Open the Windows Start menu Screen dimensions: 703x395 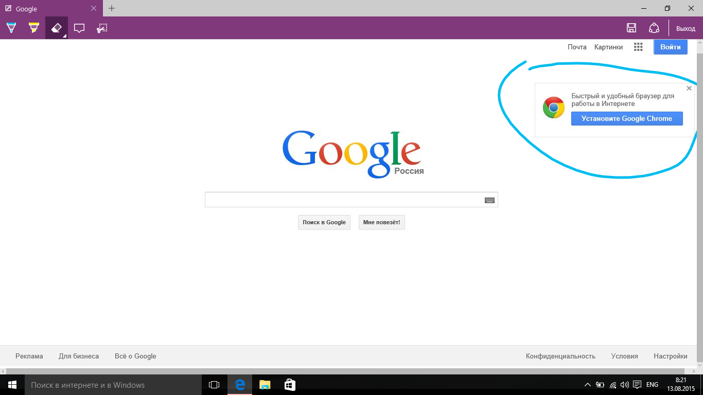coord(12,385)
